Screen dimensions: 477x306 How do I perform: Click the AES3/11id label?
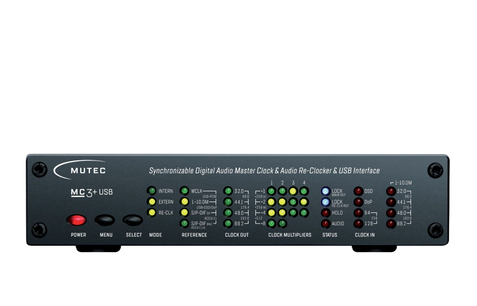point(198,228)
